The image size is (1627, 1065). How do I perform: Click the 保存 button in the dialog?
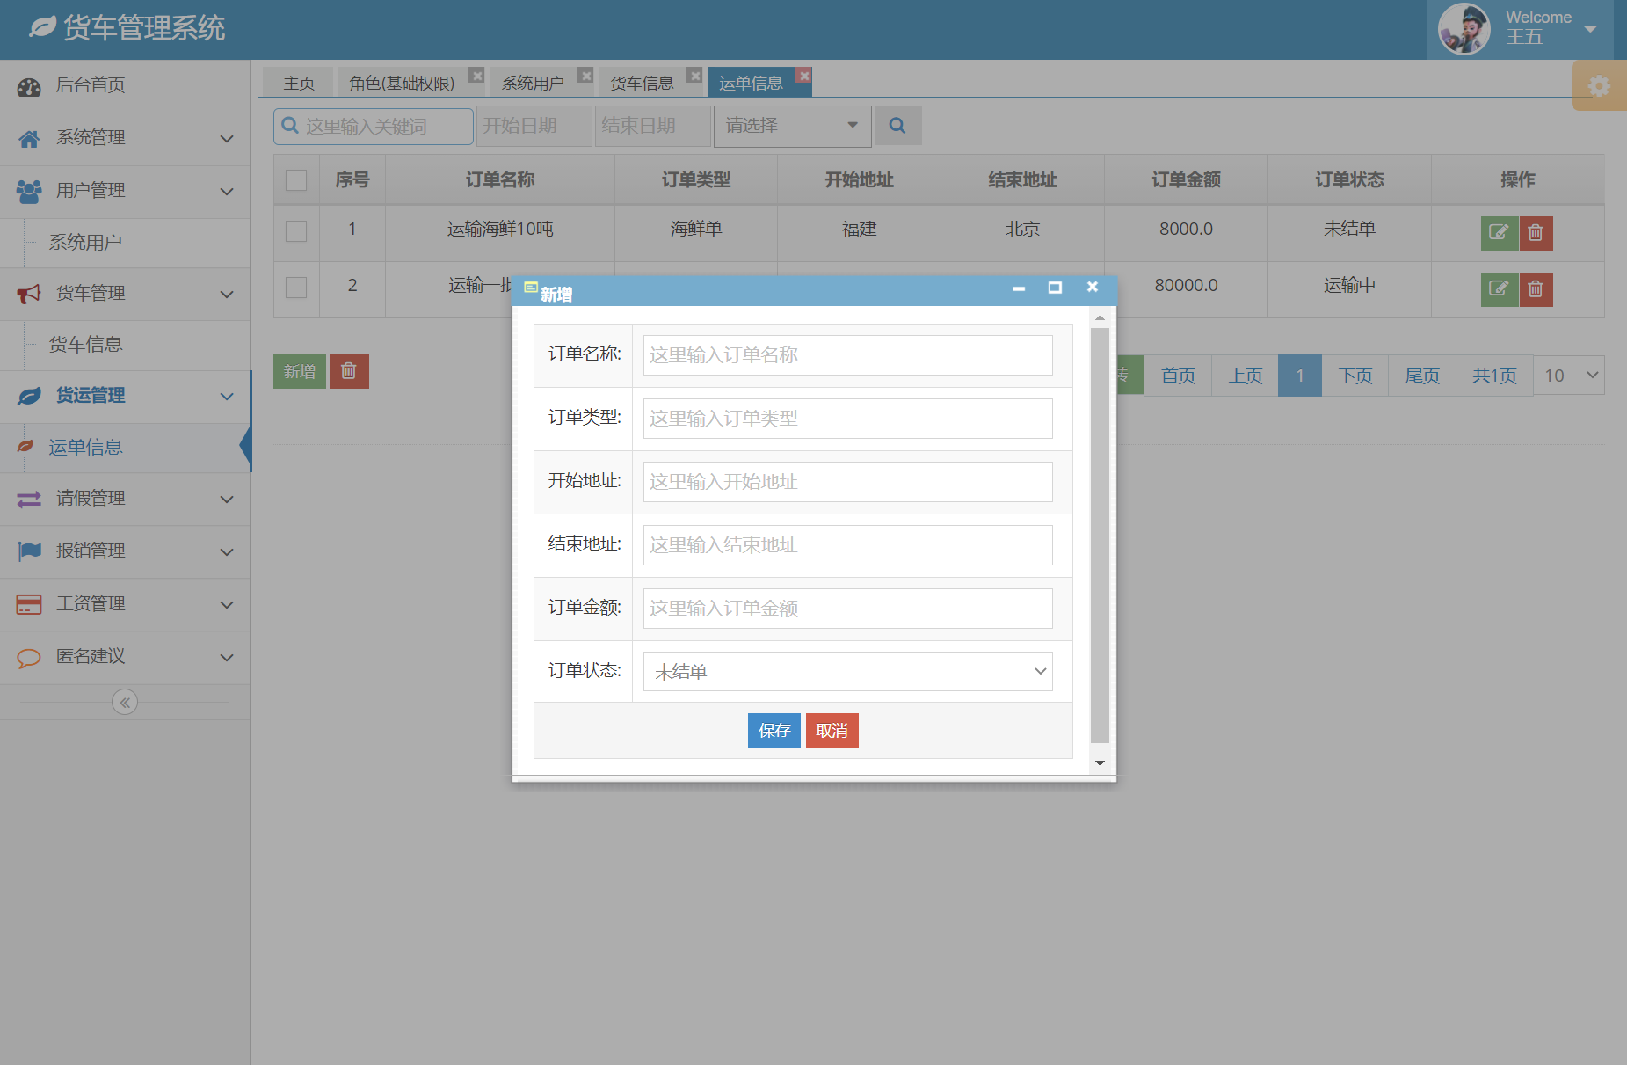click(774, 730)
